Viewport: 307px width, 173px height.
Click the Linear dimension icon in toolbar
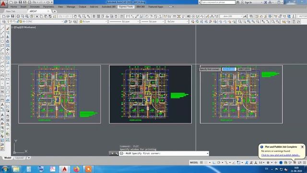(128, 16)
